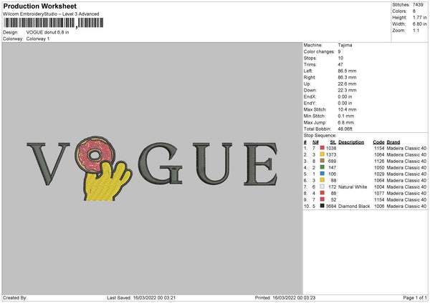Select the Stops value 10

pos(340,58)
